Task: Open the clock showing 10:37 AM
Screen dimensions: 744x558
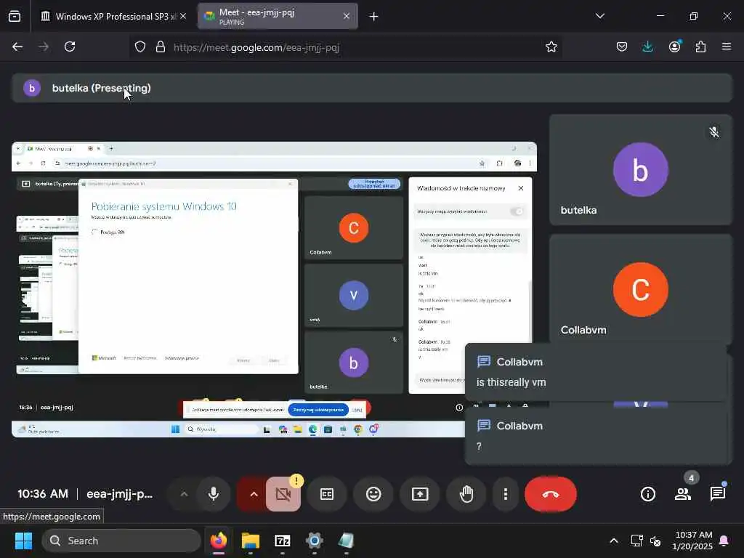Action: pos(692,541)
